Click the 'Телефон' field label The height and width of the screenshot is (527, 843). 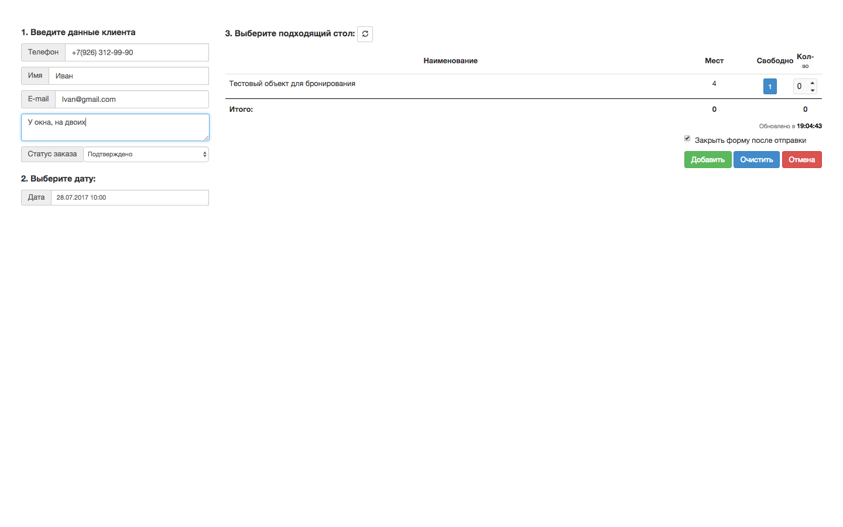pyautogui.click(x=43, y=52)
